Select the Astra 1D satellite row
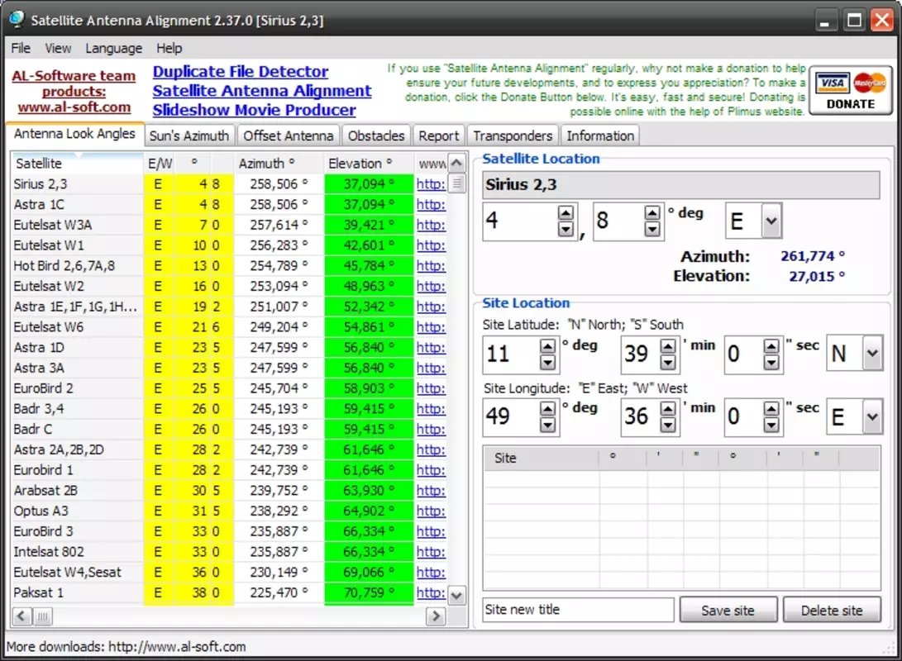The image size is (902, 661). (x=229, y=348)
